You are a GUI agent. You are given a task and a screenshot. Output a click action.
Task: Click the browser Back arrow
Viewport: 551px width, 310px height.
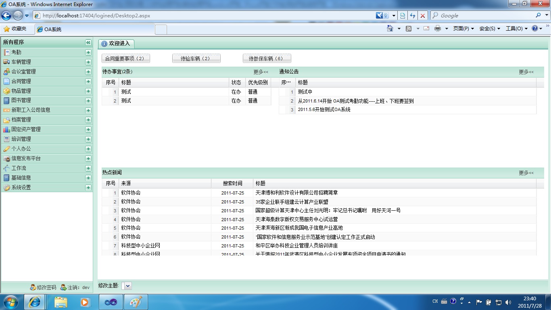[6, 16]
